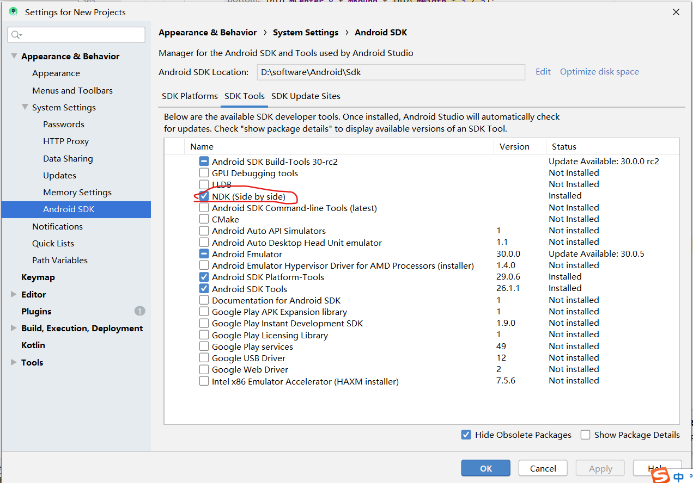693x483 pixels.
Task: Click status 'Update Available: 30.0.0 rc2'
Action: click(x=604, y=161)
